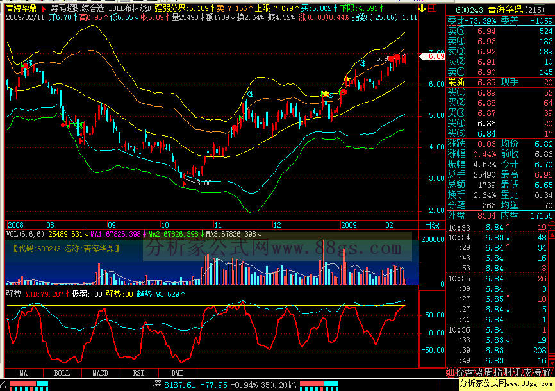The image size is (555, 391).
Task: Click the 2009 year marker on the time axis
Action: click(x=349, y=225)
